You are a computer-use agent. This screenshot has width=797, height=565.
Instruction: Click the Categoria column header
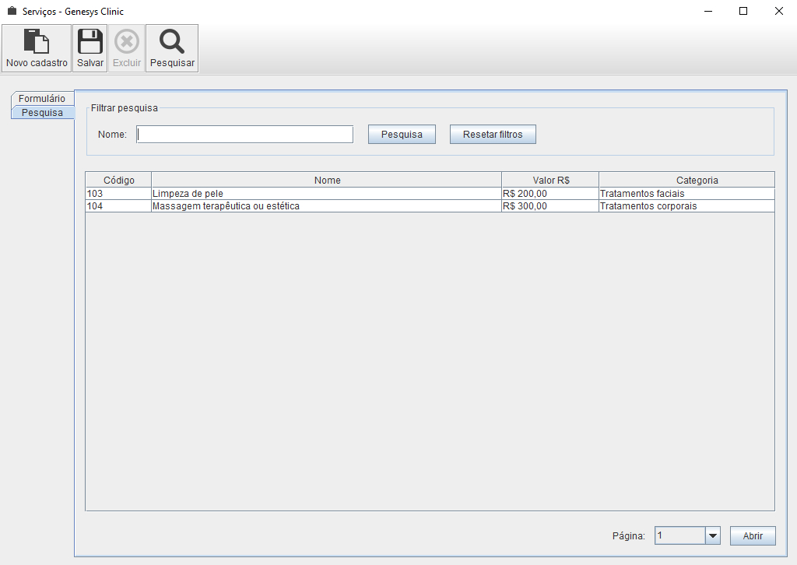pyautogui.click(x=686, y=180)
